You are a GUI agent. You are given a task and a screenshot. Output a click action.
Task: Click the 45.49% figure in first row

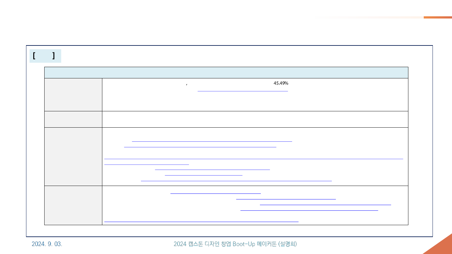[281, 83]
